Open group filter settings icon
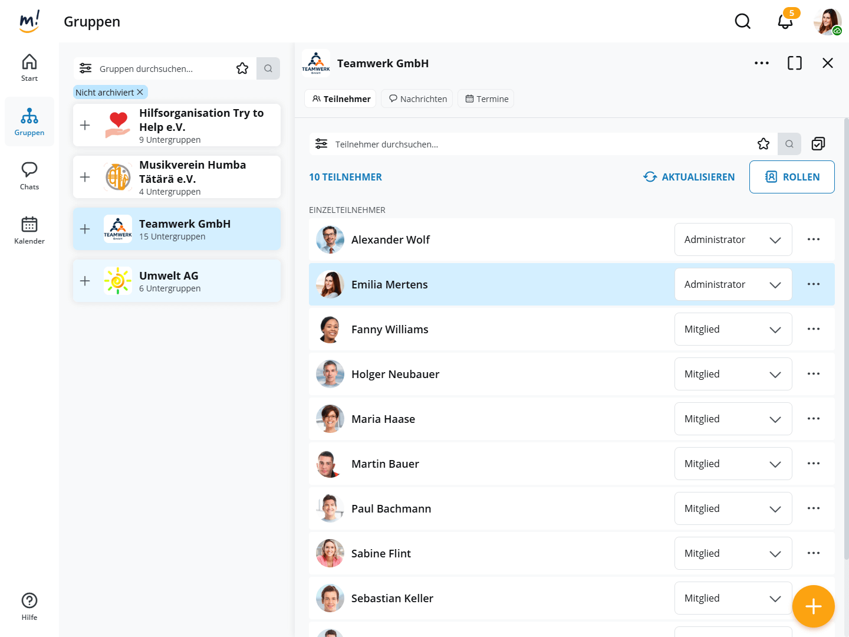Image resolution: width=849 pixels, height=637 pixels. click(85, 68)
